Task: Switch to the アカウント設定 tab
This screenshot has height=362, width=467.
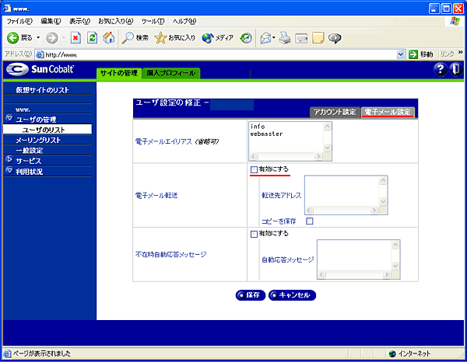Action: pos(335,112)
